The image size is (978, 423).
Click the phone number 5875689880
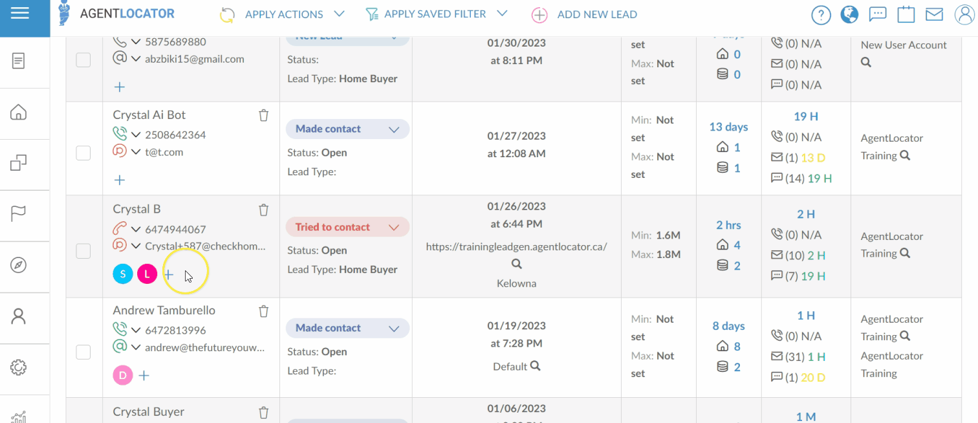tap(175, 42)
